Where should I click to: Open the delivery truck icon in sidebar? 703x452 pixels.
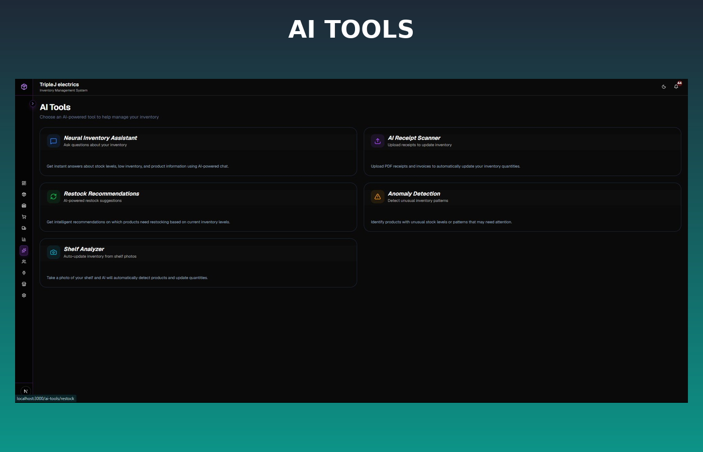coord(24,228)
